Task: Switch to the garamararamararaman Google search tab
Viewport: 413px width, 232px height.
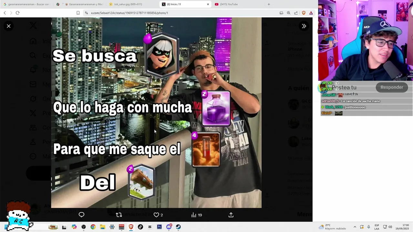Action: tap(26, 4)
